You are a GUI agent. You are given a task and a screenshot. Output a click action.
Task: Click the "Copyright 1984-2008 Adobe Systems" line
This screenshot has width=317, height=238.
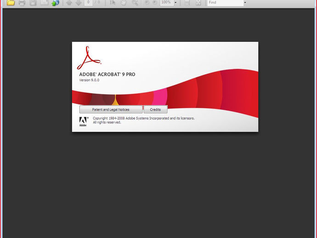click(x=143, y=118)
